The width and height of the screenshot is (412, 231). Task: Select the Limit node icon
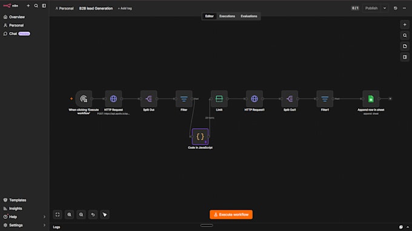[219, 99]
